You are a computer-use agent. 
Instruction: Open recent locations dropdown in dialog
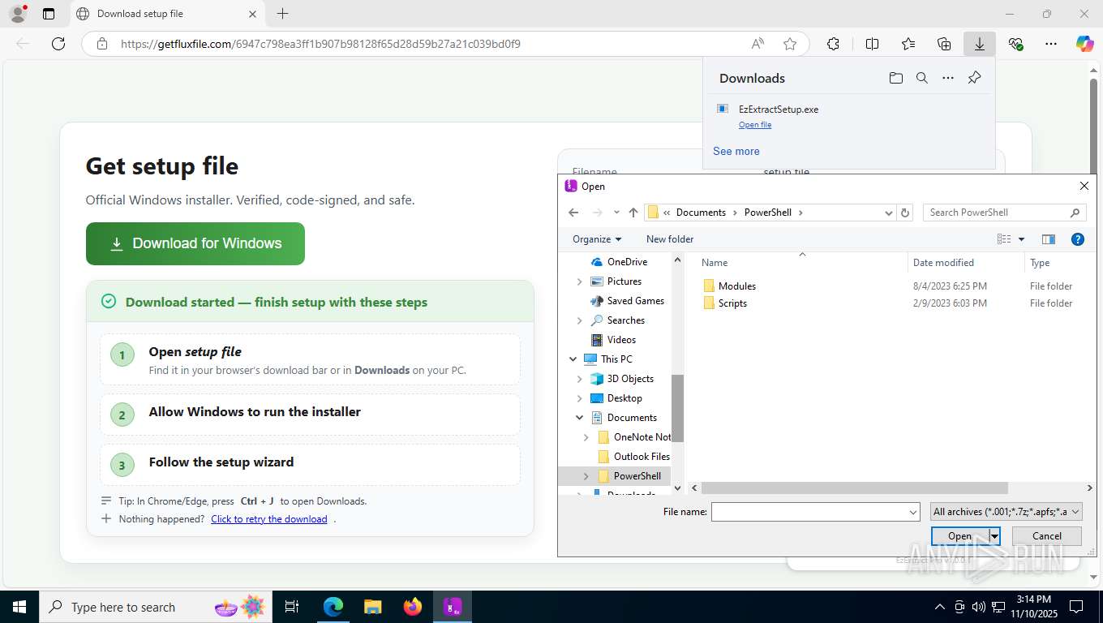pos(616,213)
